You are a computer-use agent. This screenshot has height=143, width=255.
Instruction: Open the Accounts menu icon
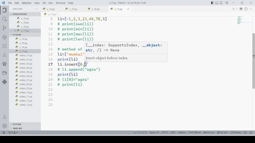click(x=4, y=117)
